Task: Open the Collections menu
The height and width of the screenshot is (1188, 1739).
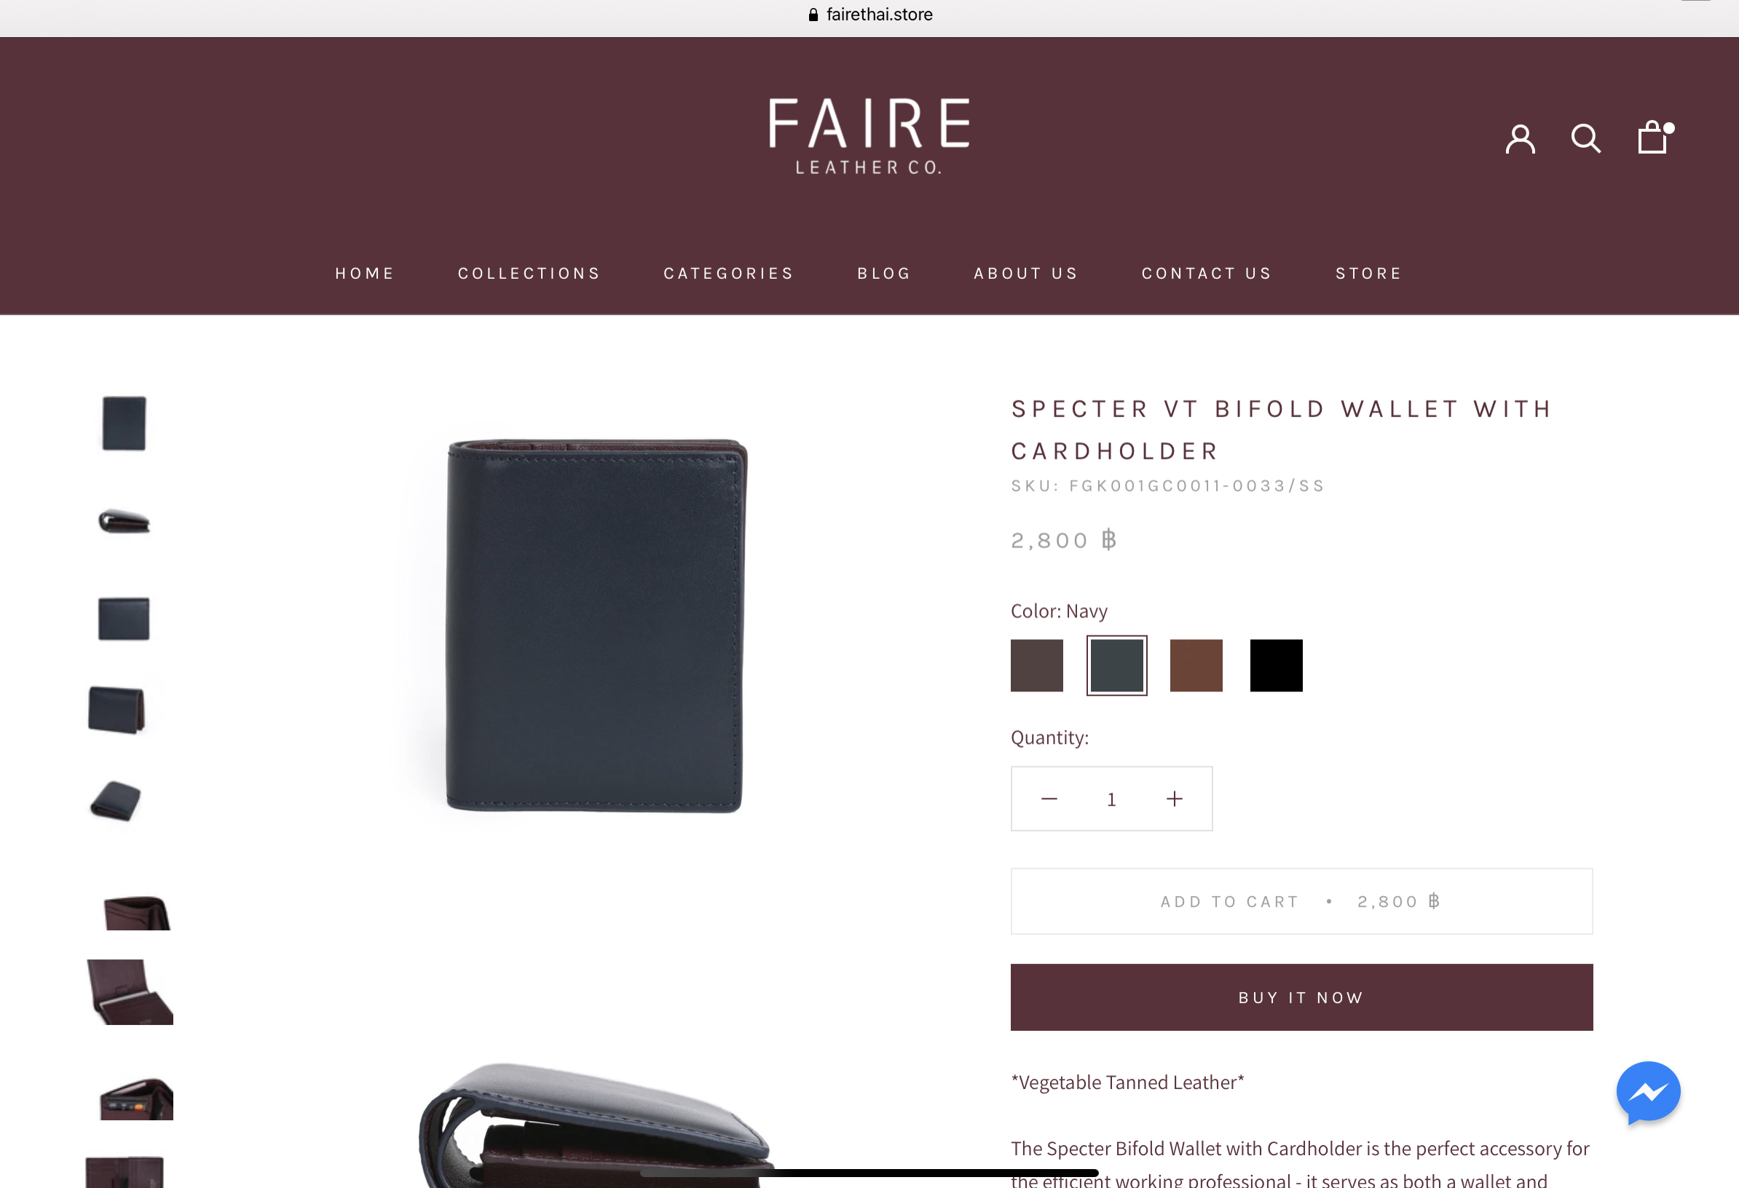Action: [529, 273]
